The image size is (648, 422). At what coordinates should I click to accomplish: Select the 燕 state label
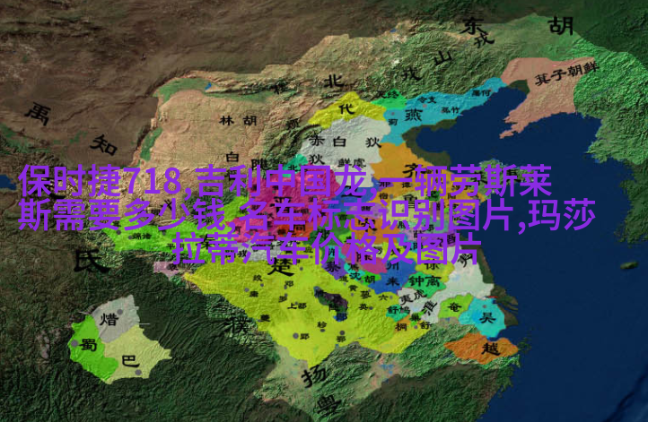tap(413, 115)
